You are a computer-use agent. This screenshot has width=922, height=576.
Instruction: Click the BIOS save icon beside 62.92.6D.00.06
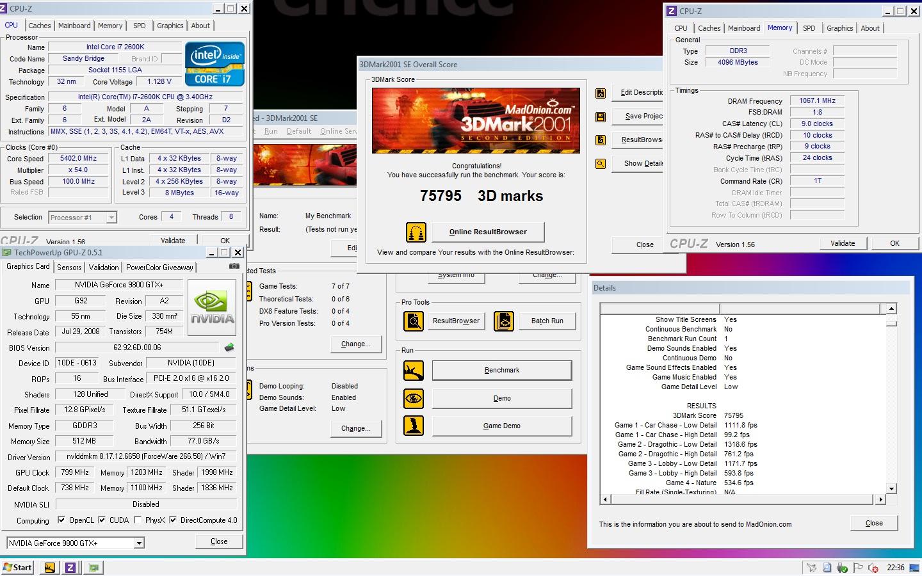pyautogui.click(x=229, y=348)
